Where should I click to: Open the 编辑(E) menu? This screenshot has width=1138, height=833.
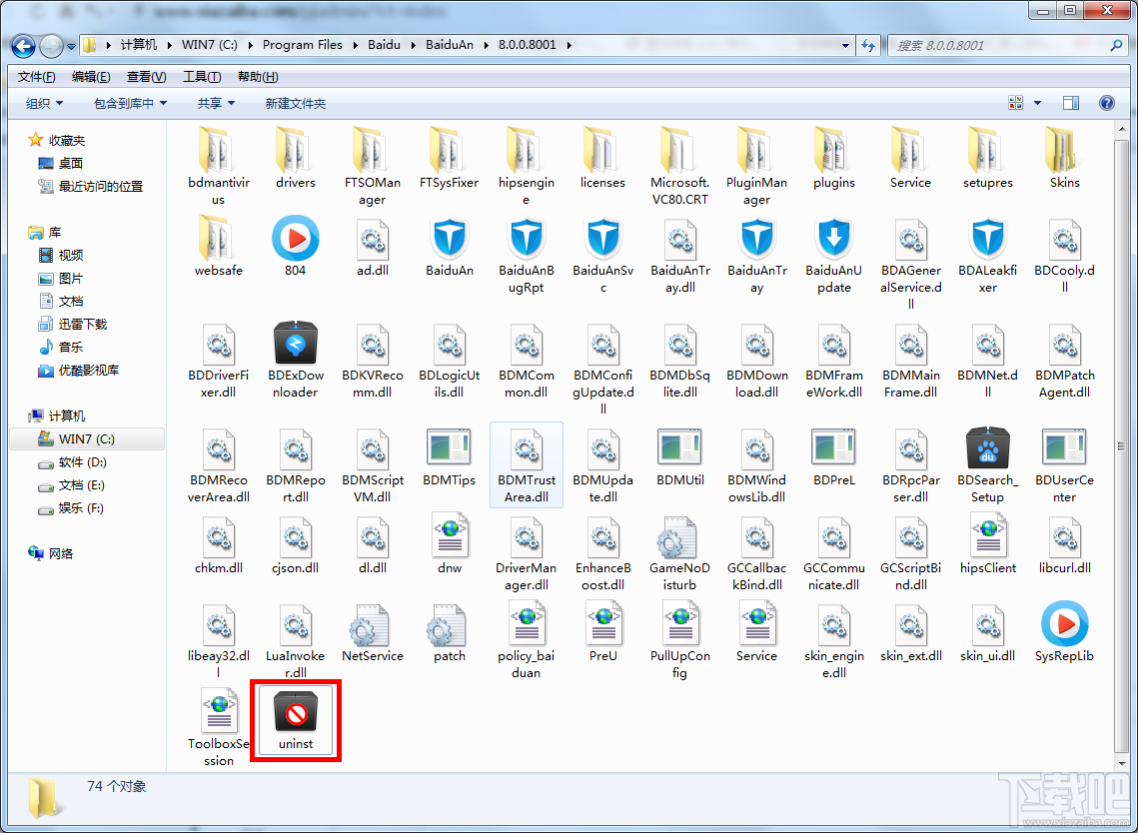pos(91,77)
